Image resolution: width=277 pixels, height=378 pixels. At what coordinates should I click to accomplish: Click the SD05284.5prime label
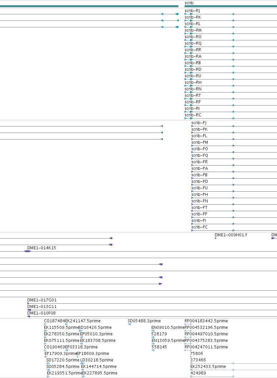click(63, 366)
